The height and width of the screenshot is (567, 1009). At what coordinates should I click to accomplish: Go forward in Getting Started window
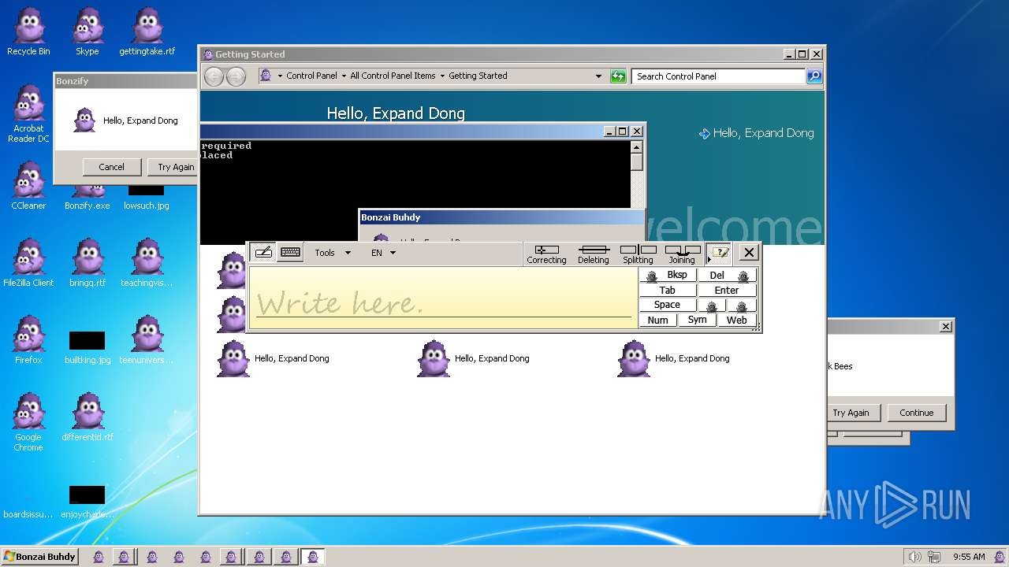click(236, 76)
